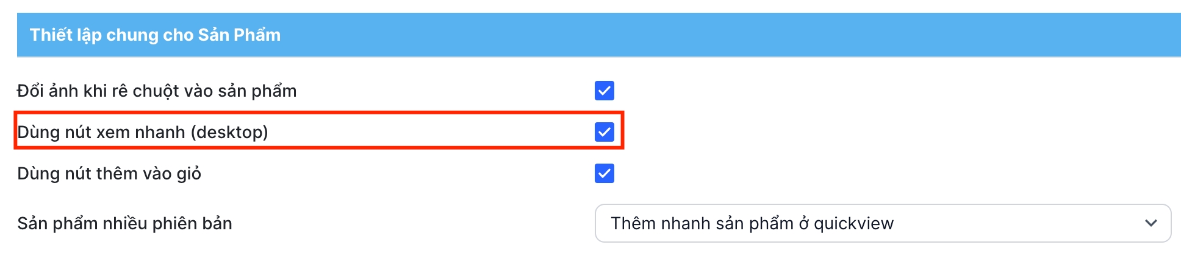
Task: Click the 'Sản phẩm nhiều phiên bản' label
Action: [x=124, y=223]
